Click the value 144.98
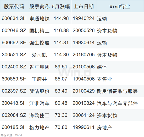Screen dimensions: 144x137 point(61,18)
